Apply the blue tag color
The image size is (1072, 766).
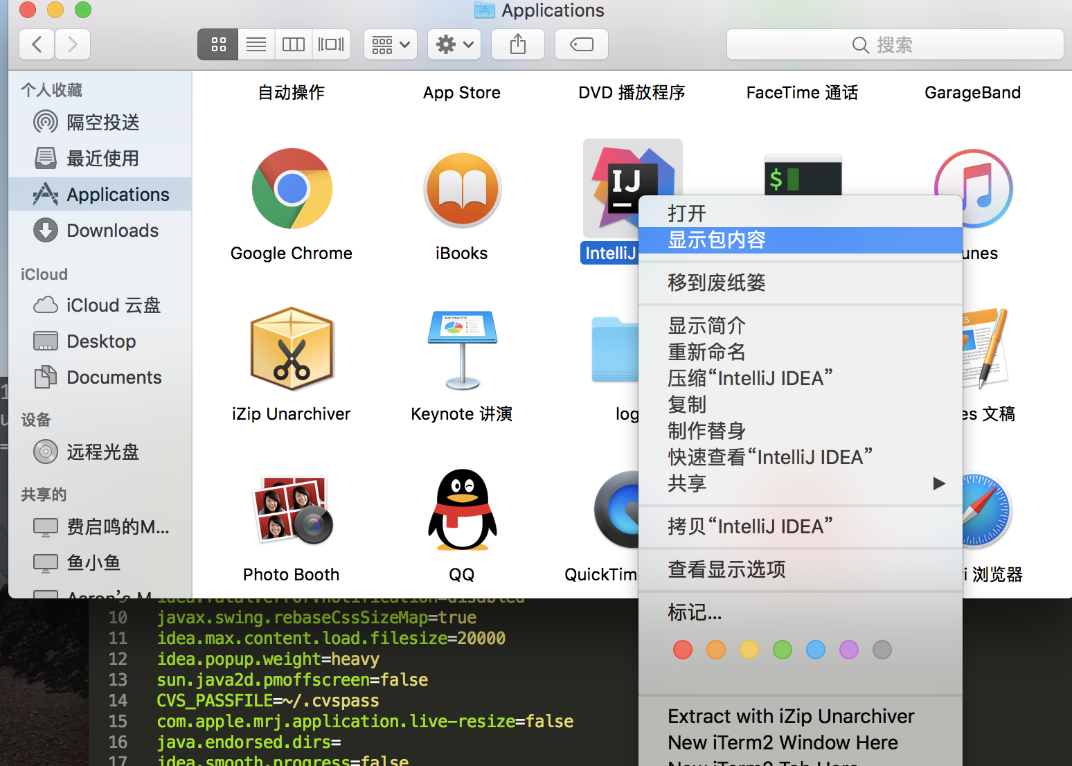click(x=816, y=650)
